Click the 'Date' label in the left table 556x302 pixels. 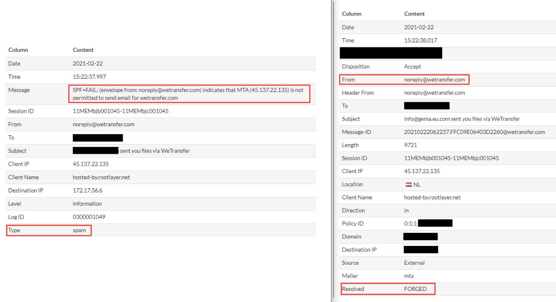coord(14,64)
